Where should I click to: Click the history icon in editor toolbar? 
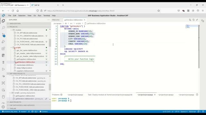pyautogui.click(x=193, y=20)
